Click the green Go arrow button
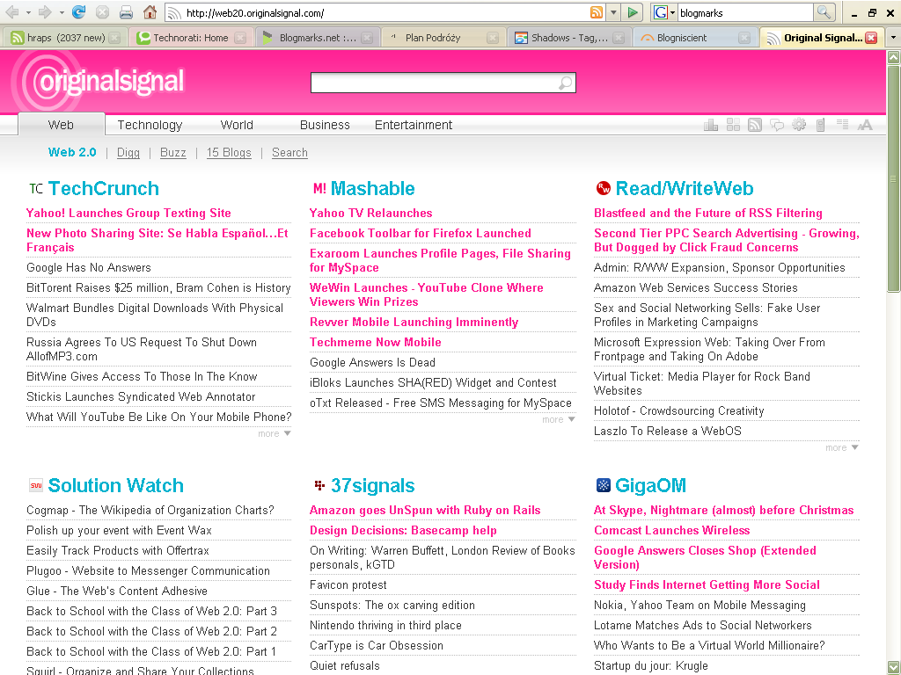Screen dimensions: 901x675 click(633, 12)
